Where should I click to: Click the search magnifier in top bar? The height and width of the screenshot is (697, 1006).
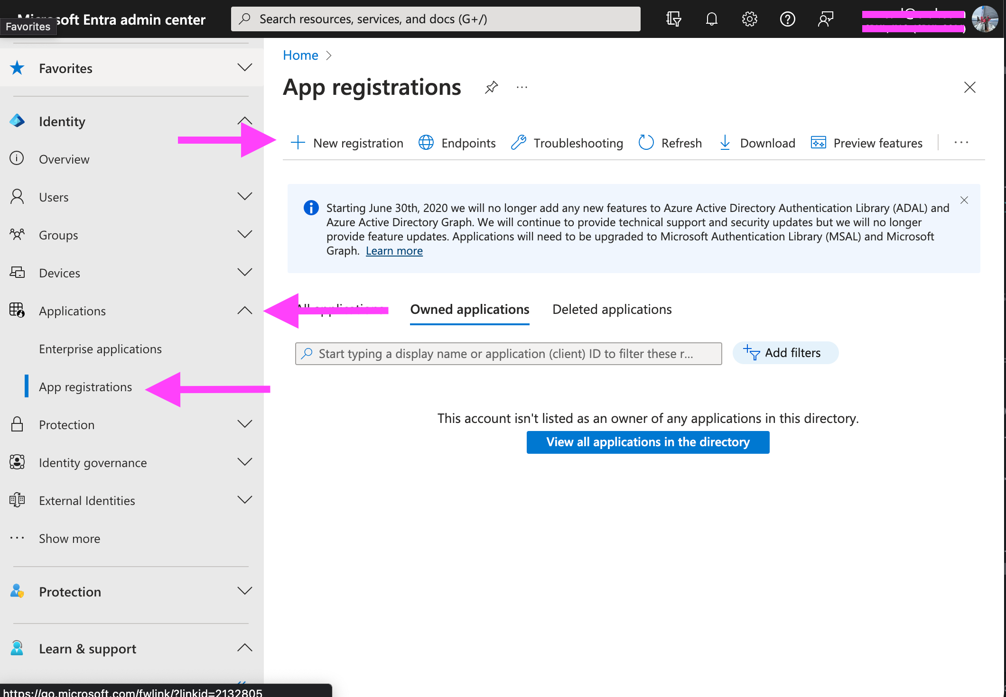tap(244, 19)
